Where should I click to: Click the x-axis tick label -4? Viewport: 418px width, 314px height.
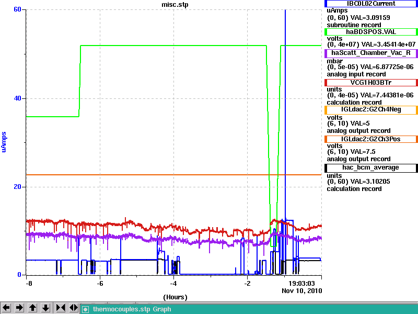173,283
